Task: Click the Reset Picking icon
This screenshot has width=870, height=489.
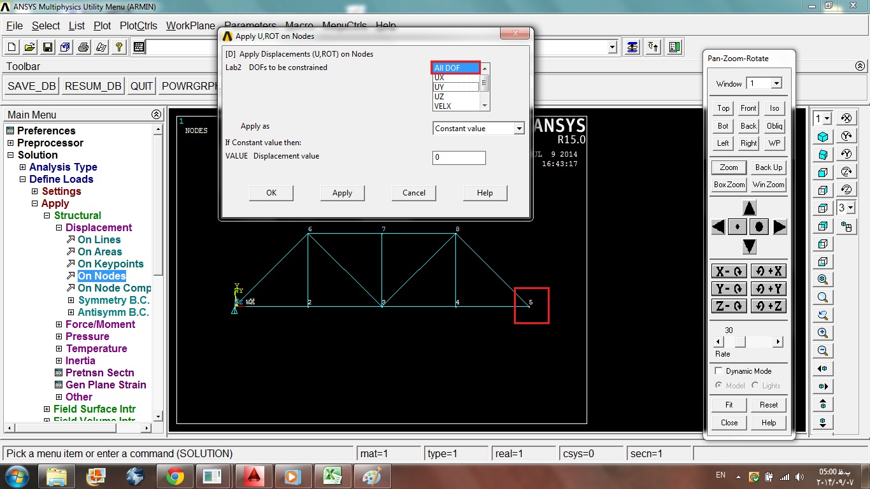Action: (x=653, y=47)
